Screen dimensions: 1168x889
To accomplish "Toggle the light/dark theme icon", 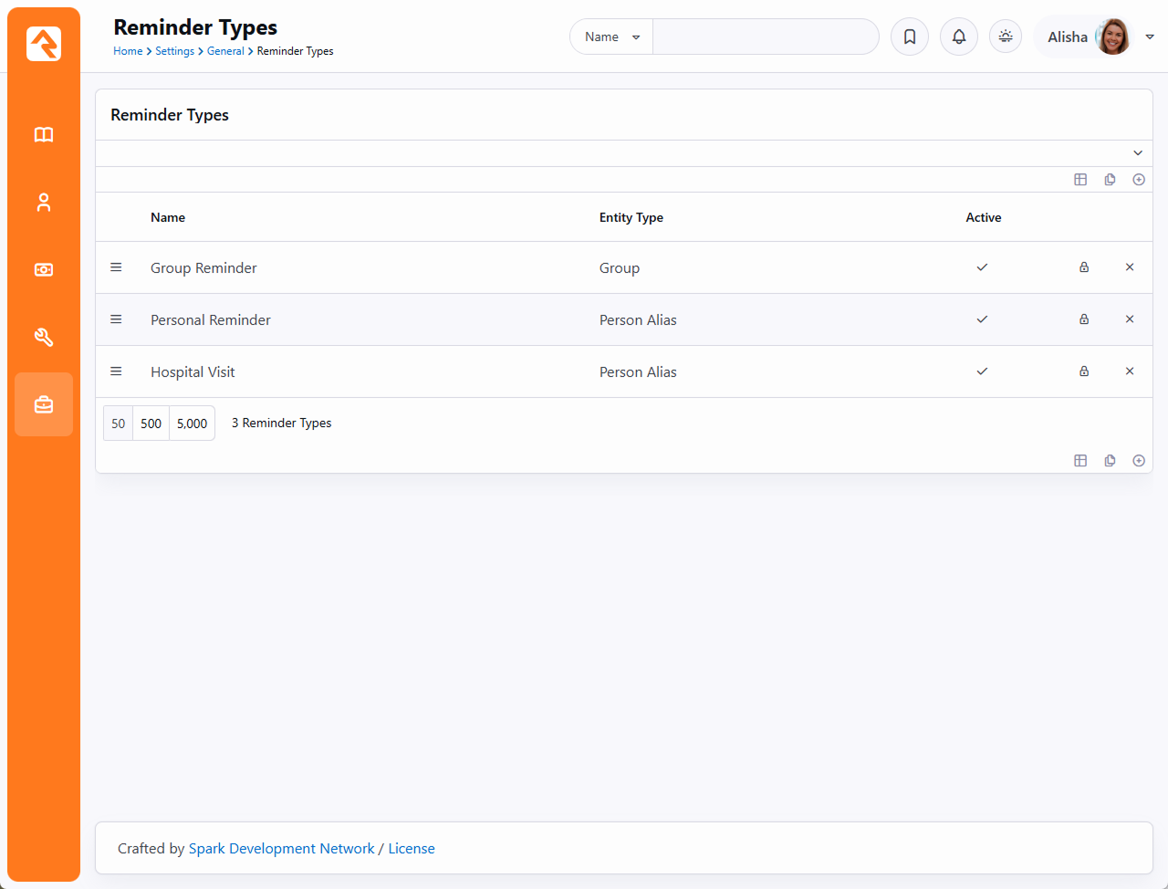I will click(1006, 37).
